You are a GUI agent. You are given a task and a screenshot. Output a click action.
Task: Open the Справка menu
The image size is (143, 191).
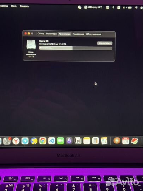(24, 6)
